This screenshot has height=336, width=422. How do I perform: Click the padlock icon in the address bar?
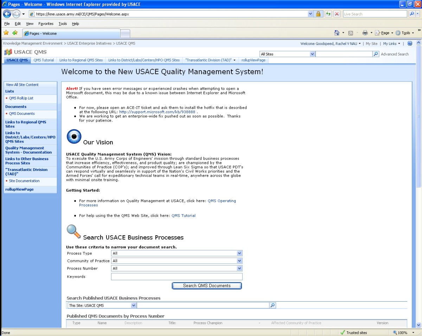(x=318, y=14)
